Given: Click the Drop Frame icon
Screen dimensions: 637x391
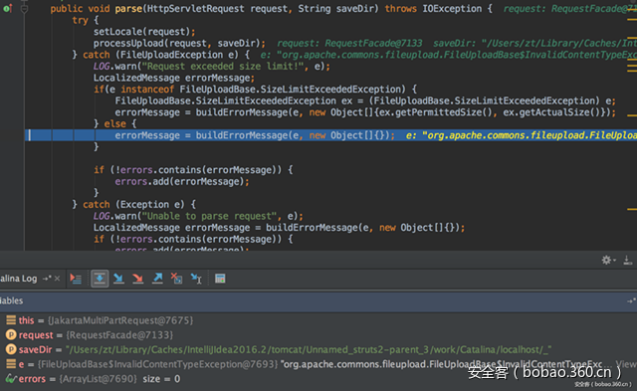Looking at the screenshot, I should (177, 279).
